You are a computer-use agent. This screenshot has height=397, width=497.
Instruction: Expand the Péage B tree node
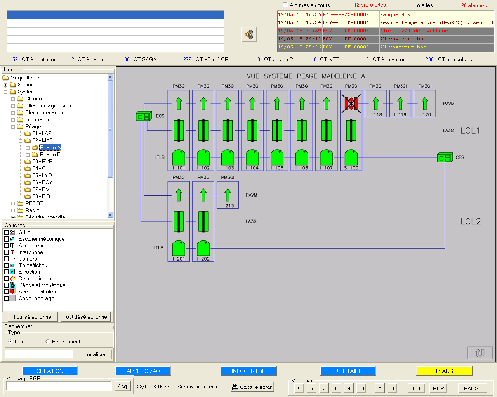(x=28, y=155)
